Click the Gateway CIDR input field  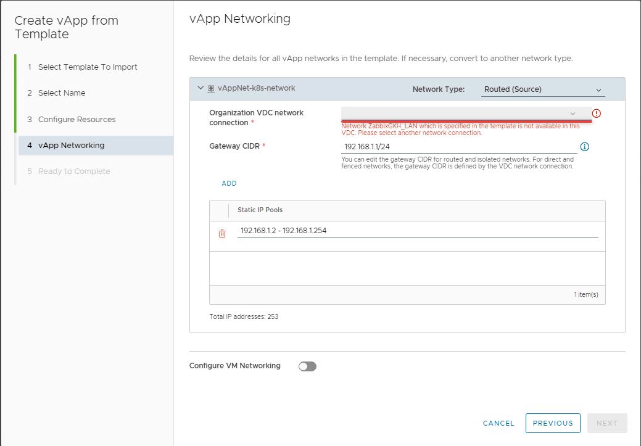[458, 147]
